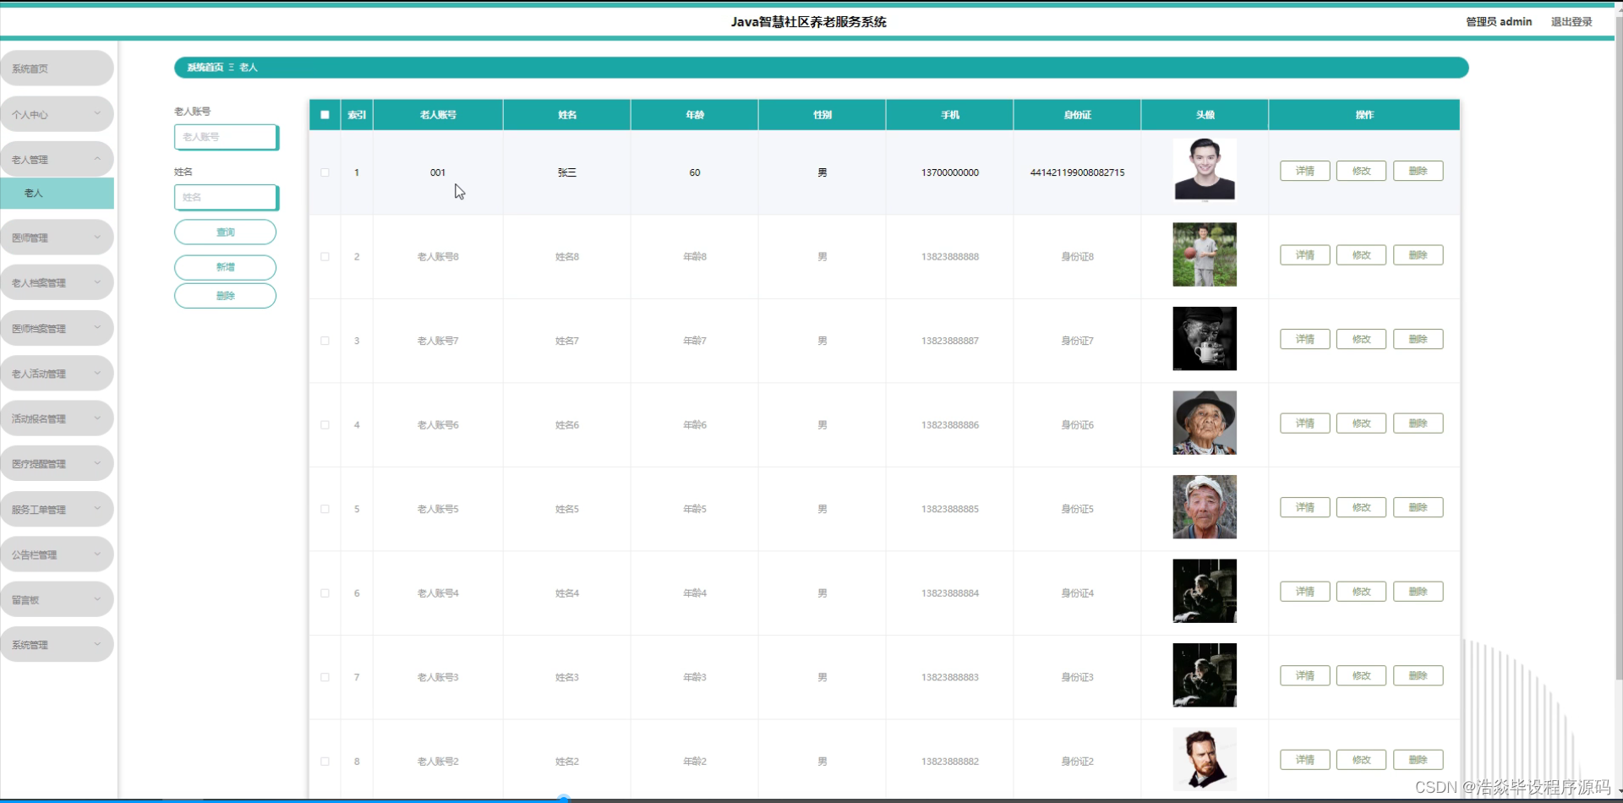Click the batch 删除 button below 新增

pyautogui.click(x=225, y=296)
